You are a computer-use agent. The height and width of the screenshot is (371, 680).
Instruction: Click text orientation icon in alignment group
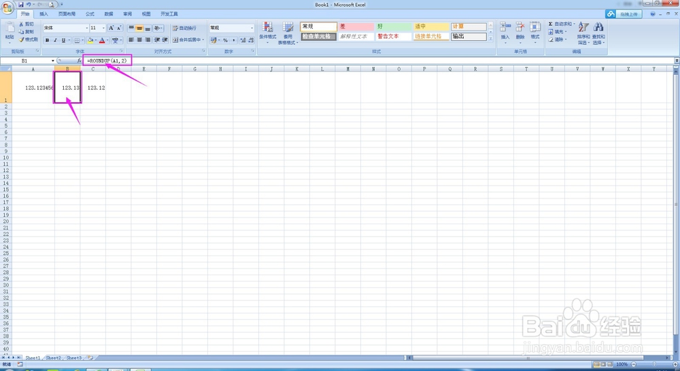coord(158,28)
